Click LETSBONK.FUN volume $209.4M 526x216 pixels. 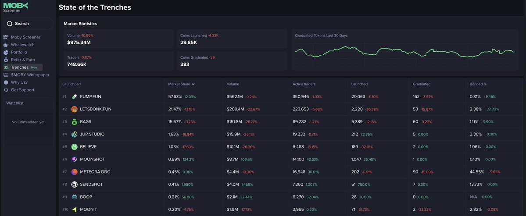[235, 109]
